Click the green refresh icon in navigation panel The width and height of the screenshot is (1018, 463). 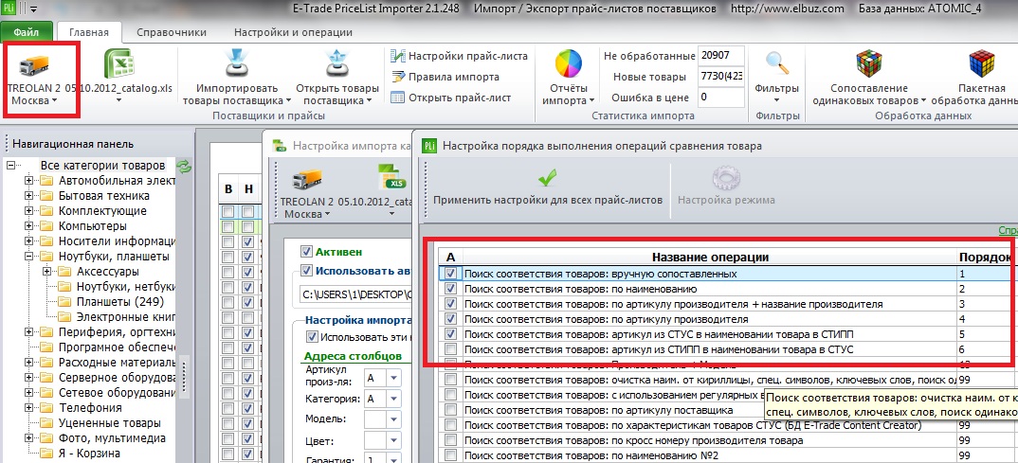(185, 166)
